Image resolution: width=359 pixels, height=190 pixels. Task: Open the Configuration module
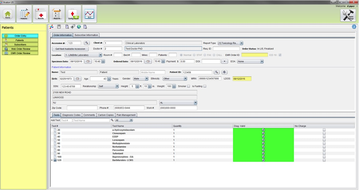(x=73, y=14)
